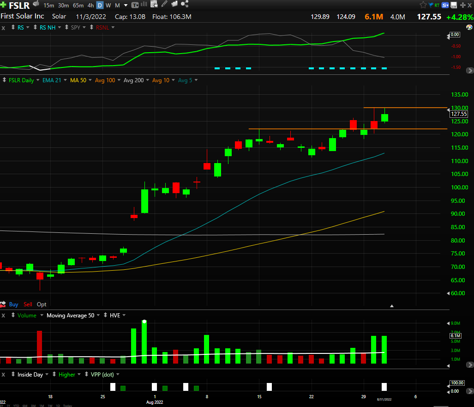Screen dimensions: 474x407
Task: Click the reorder arrows beside HVE
Action: coord(105,315)
